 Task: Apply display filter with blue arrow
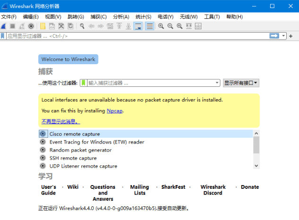click(x=274, y=36)
